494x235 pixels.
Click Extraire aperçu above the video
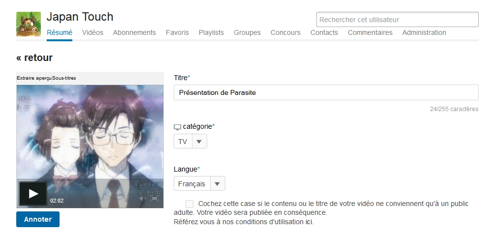coord(34,78)
